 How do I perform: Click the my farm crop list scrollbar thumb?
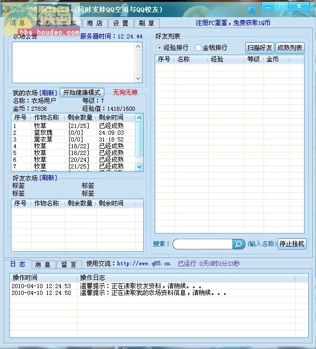tap(139, 139)
